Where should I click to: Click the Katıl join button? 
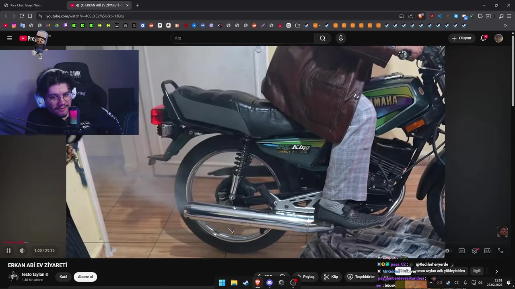64,277
